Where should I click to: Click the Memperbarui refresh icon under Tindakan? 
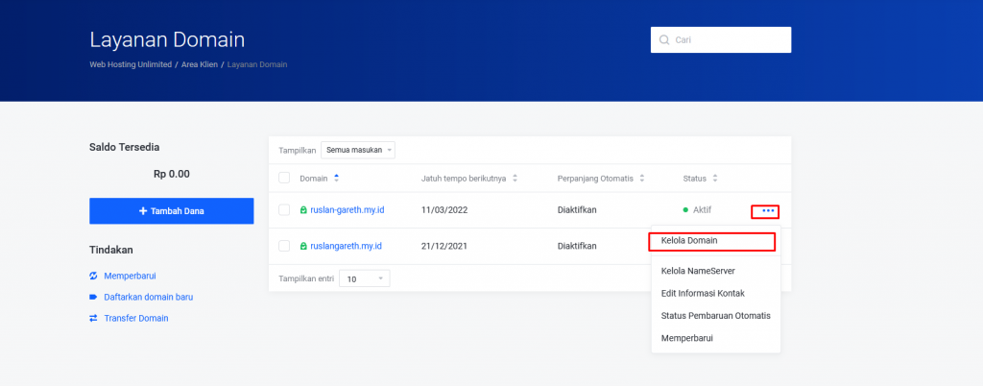pos(93,276)
